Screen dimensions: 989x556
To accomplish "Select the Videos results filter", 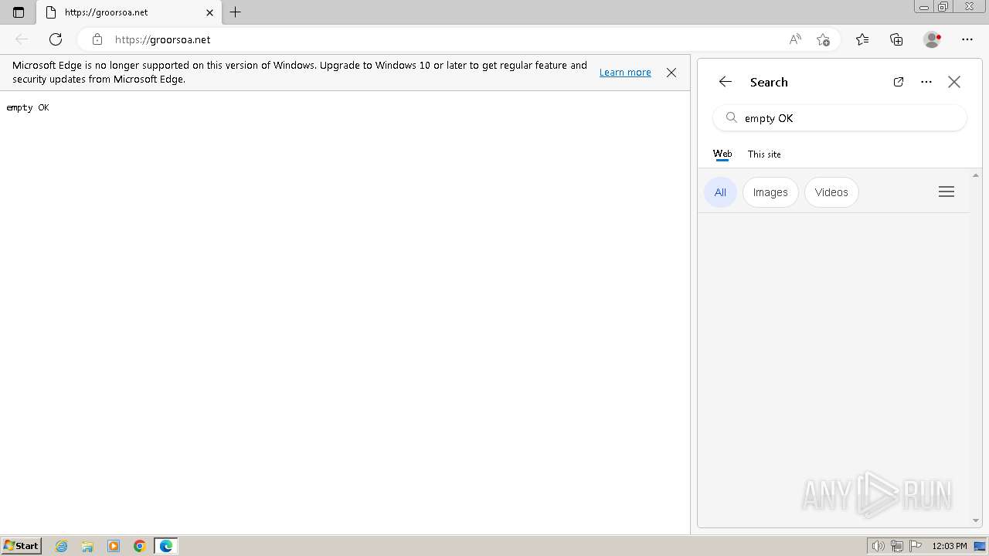I will point(831,192).
